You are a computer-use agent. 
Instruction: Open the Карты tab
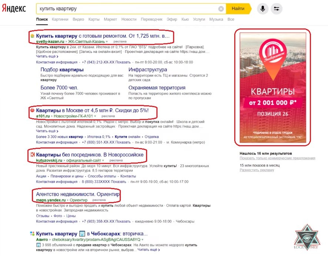pyautogui.click(x=94, y=19)
